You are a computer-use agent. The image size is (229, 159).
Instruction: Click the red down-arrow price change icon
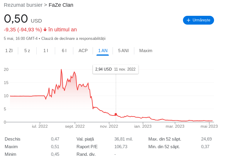click(45, 30)
